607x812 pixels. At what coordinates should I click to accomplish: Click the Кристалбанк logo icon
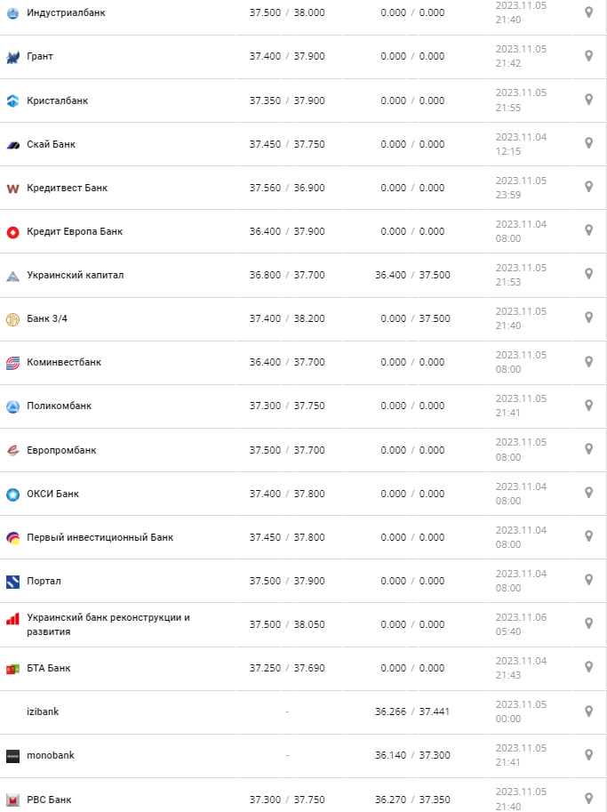click(12, 100)
